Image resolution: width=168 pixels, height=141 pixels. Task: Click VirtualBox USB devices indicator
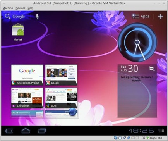[x=124, y=138]
